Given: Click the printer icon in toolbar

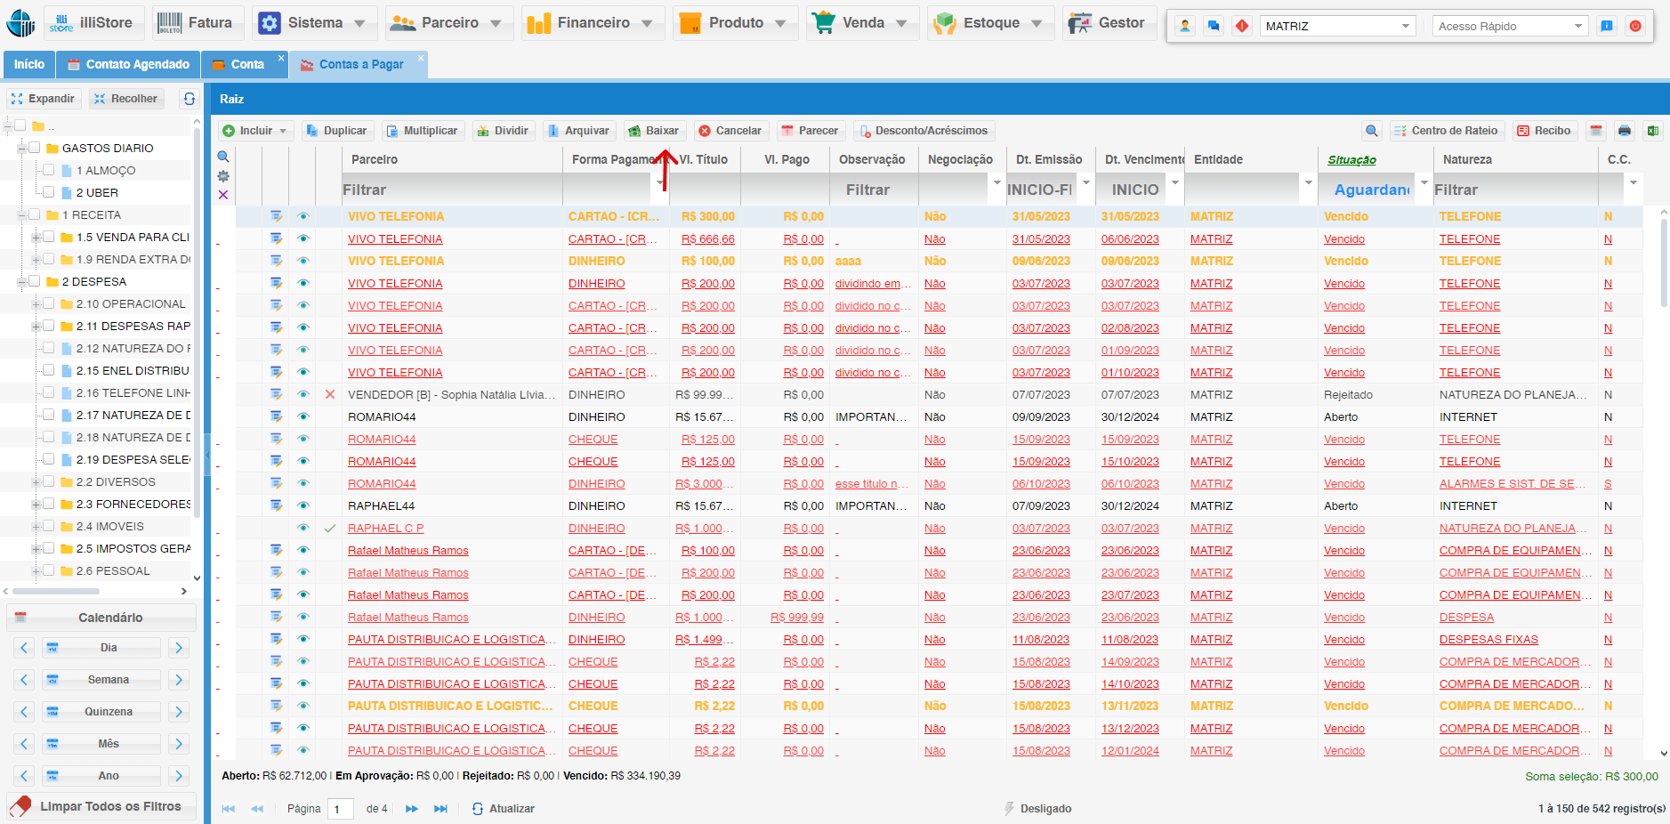Looking at the screenshot, I should tap(1624, 131).
